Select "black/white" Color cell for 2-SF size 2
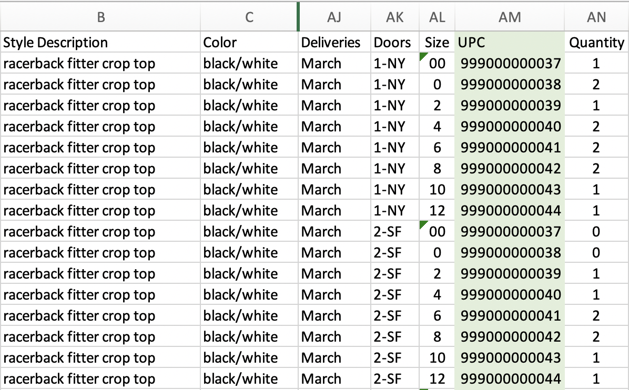629x390 pixels. [249, 273]
